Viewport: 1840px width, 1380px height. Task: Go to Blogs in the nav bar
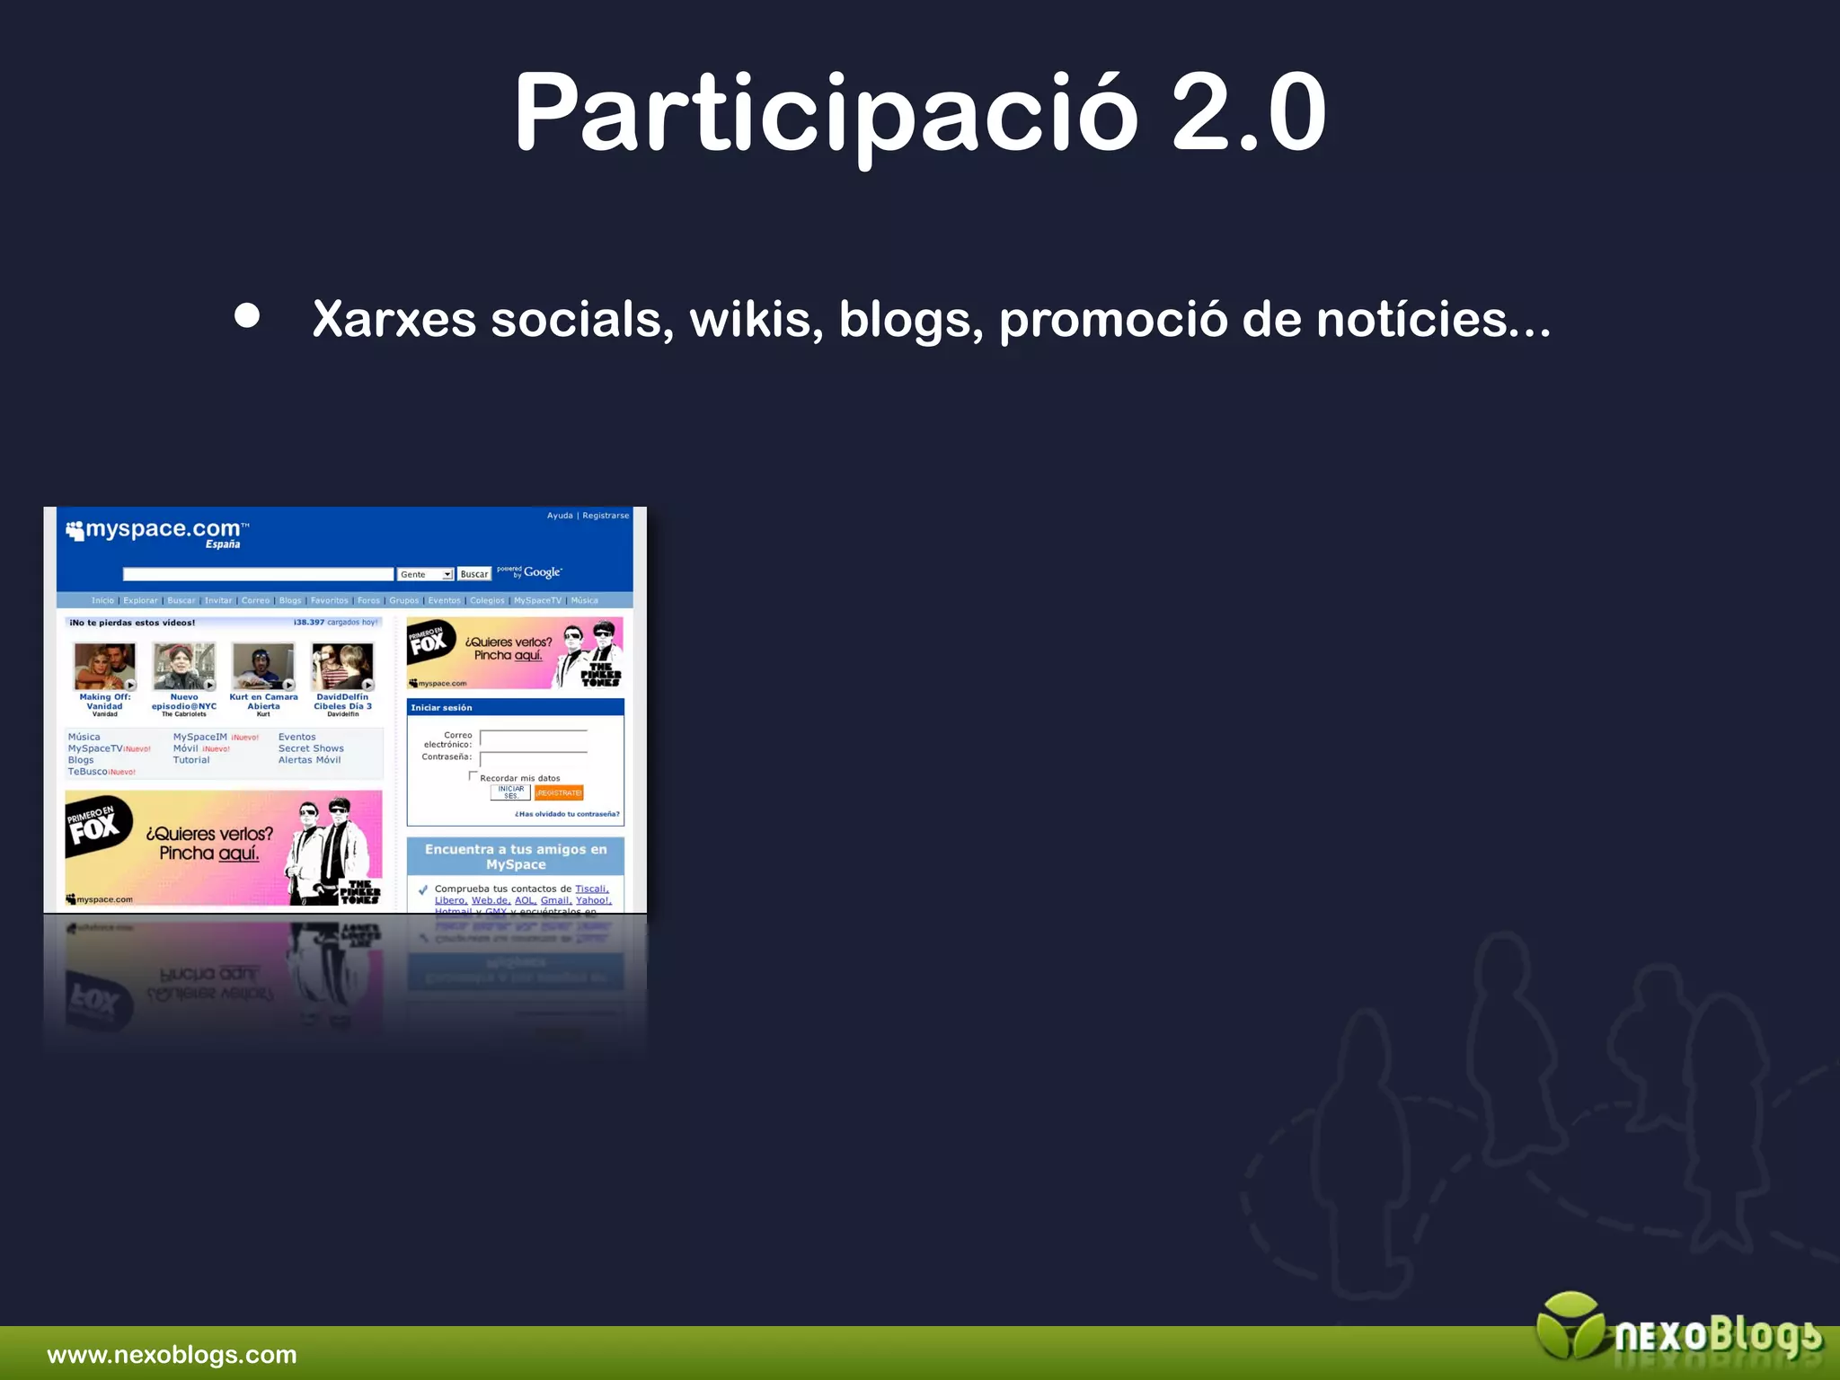coord(290,600)
